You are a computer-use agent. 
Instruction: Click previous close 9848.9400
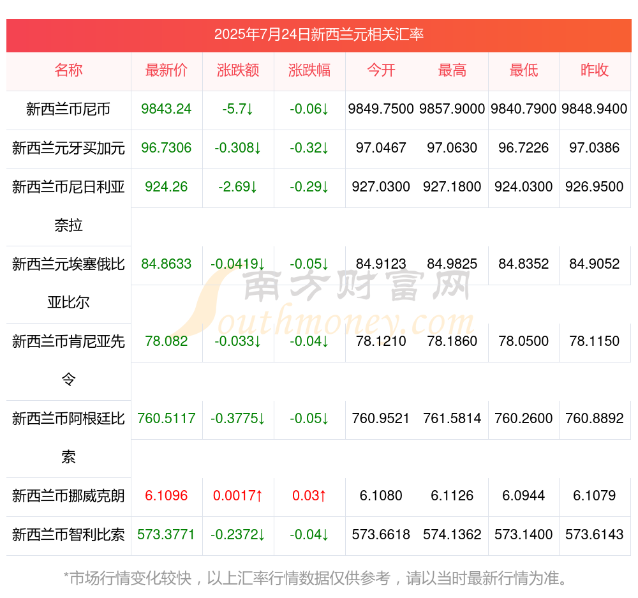click(595, 109)
